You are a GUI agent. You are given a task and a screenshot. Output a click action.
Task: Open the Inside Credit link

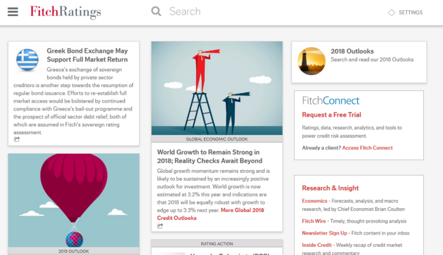point(317,245)
